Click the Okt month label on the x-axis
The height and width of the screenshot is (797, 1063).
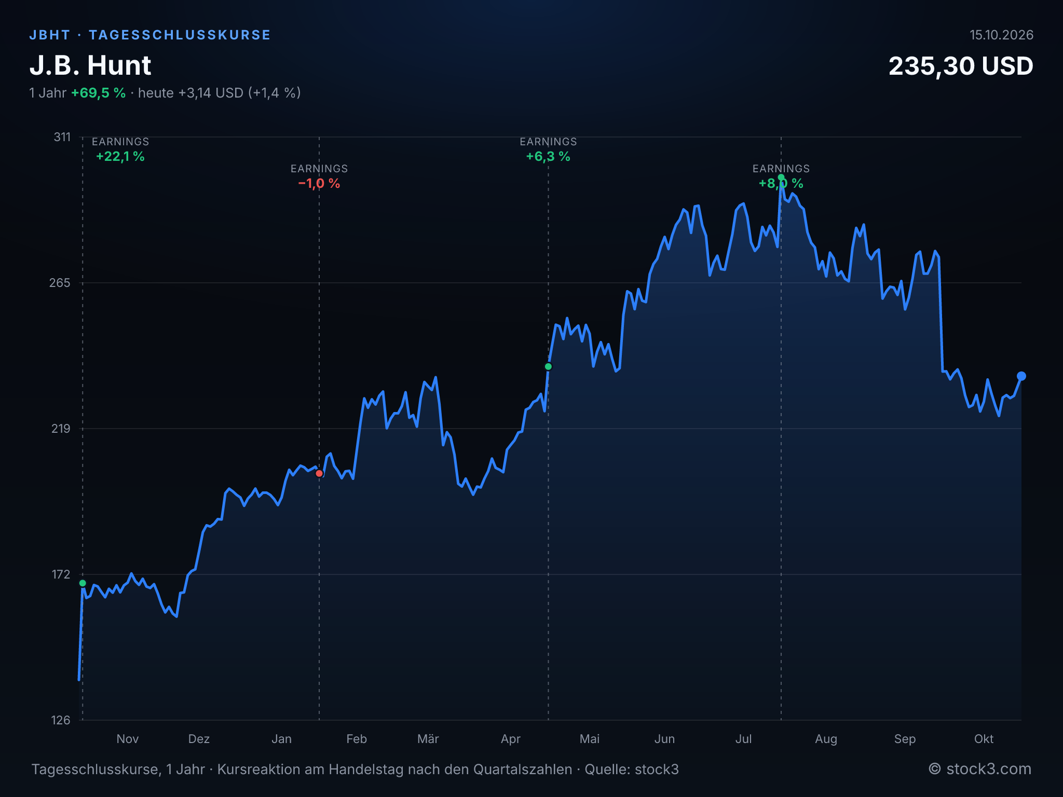click(984, 739)
